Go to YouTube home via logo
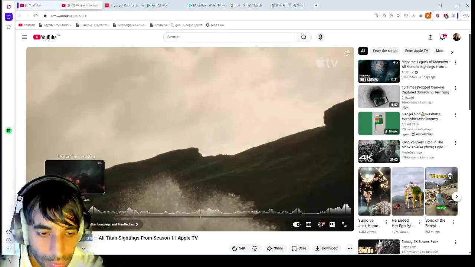 pyautogui.click(x=45, y=37)
